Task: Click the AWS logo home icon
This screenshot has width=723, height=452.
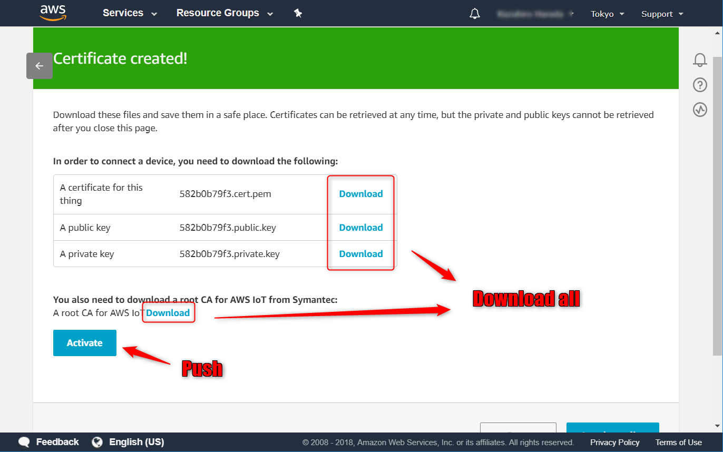Action: point(53,13)
